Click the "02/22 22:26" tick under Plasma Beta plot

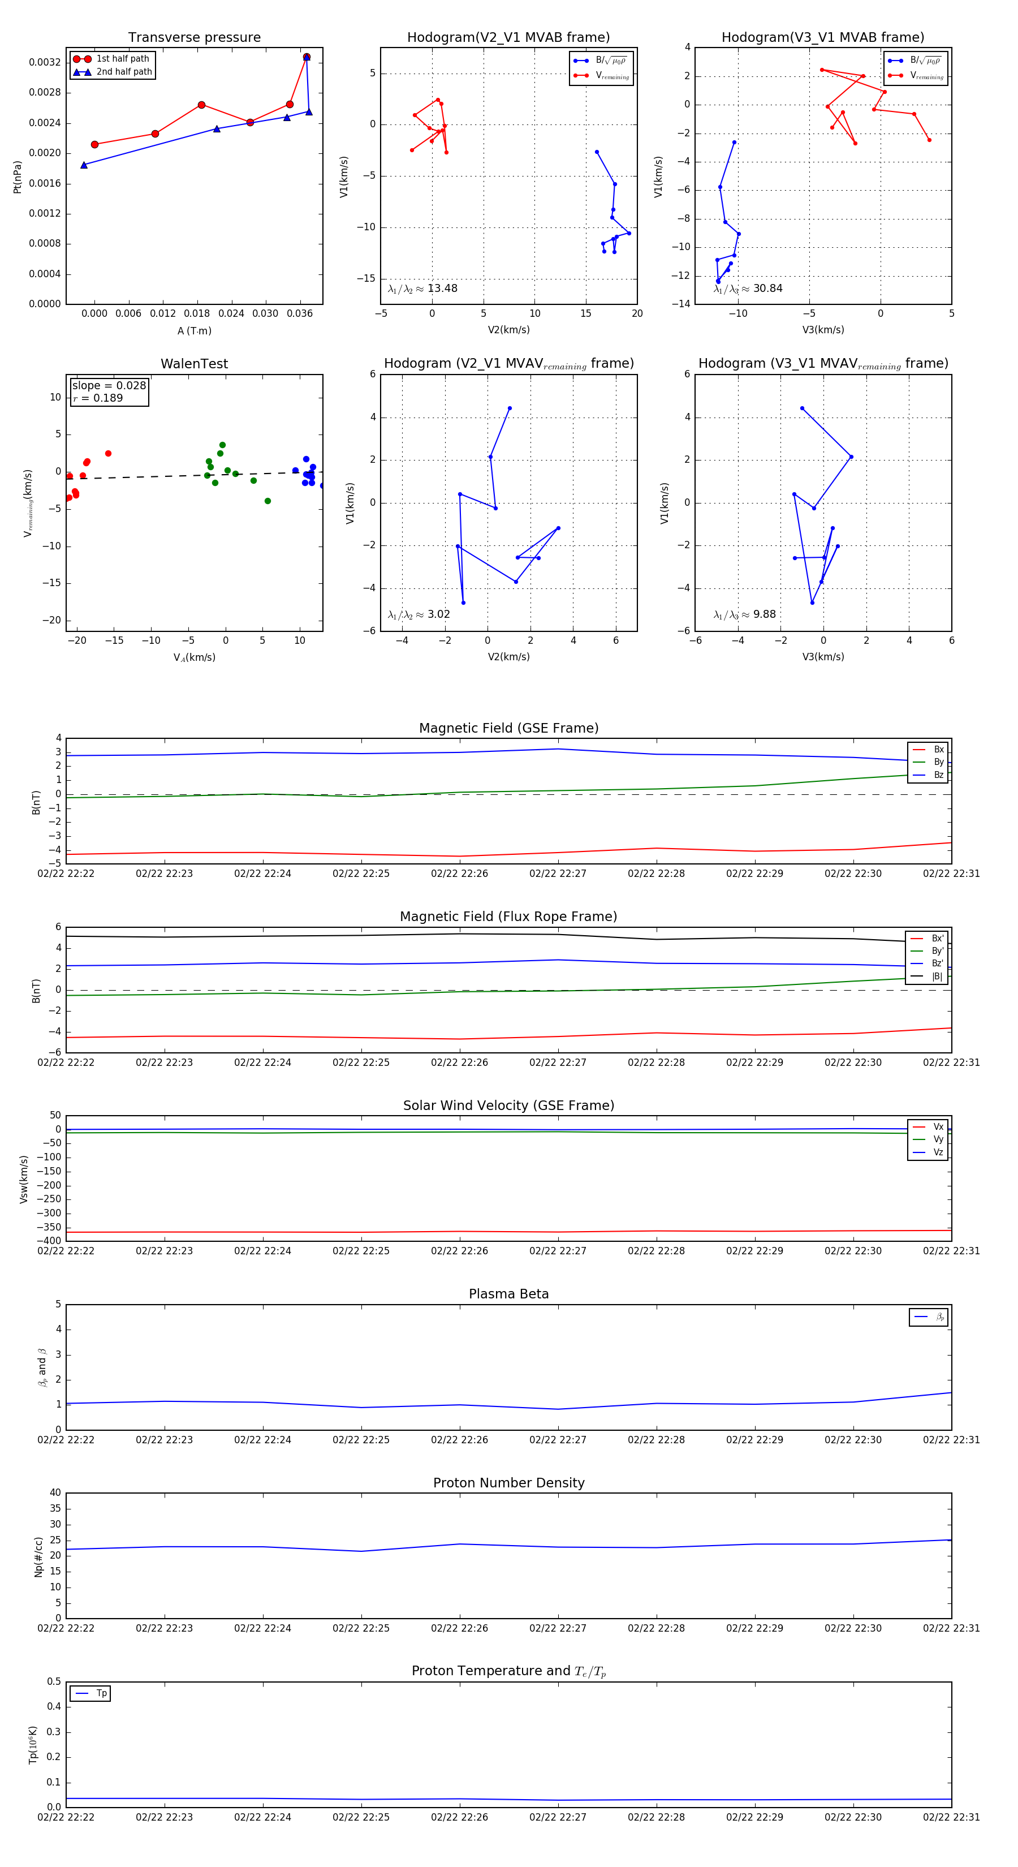tap(459, 1440)
